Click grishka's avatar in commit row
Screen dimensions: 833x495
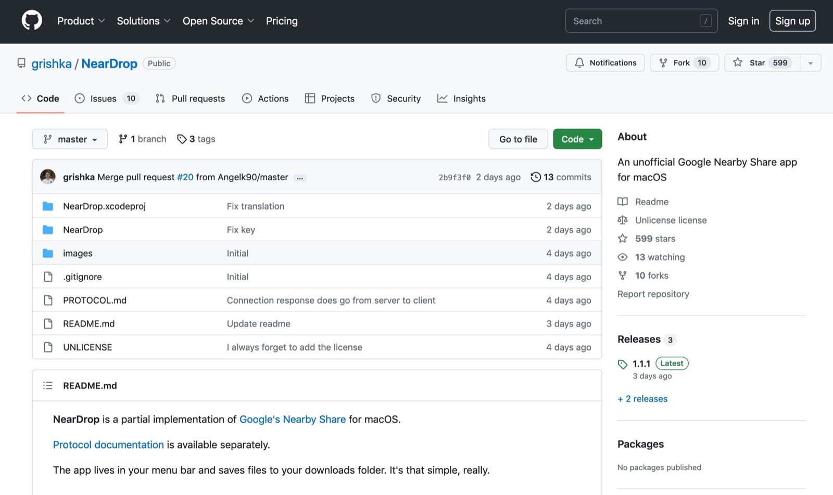click(48, 177)
